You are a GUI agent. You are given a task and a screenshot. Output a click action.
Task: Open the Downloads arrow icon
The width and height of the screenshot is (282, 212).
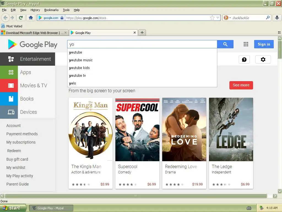pos(277,18)
